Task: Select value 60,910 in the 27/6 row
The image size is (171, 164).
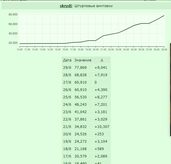Action: click(83, 82)
